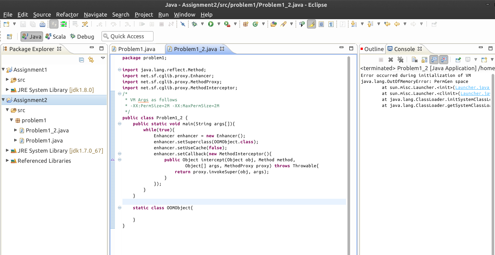Fold the main method with collapse marker
This screenshot has height=255, width=495.
(x=119, y=124)
